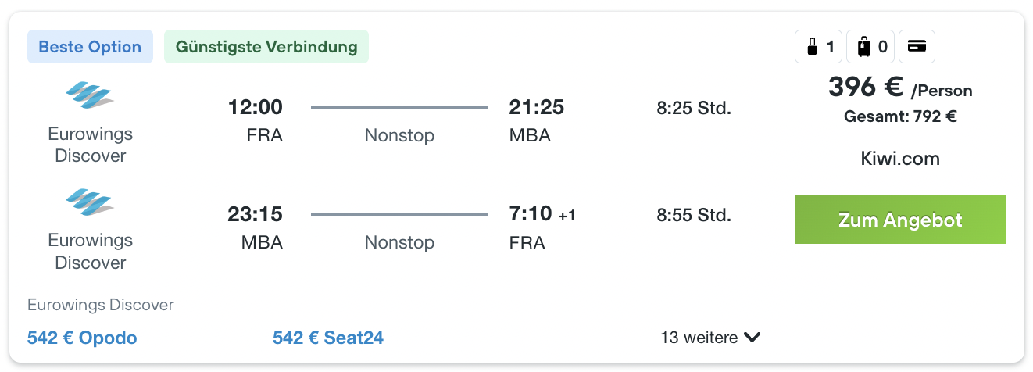Image resolution: width=1033 pixels, height=372 pixels.
Task: Open the 542 € Opodo offer
Action: coord(82,338)
